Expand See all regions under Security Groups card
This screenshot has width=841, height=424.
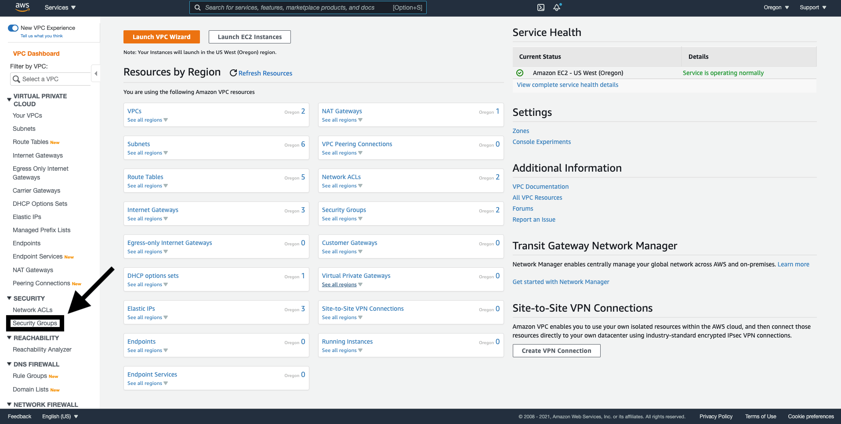click(x=342, y=219)
